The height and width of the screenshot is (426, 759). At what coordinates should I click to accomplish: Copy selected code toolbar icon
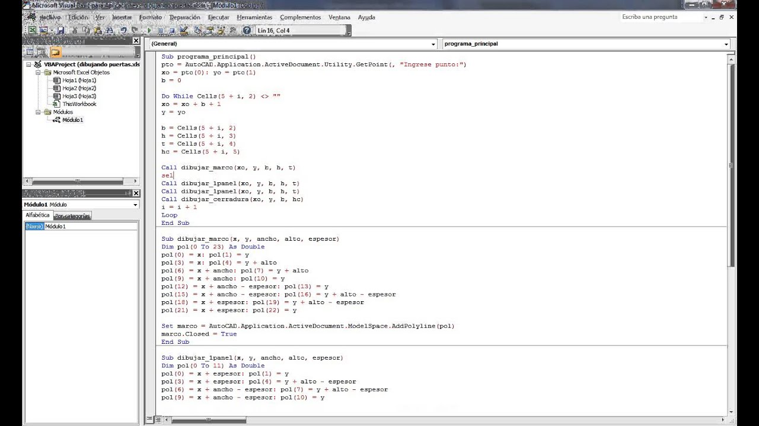coord(86,30)
